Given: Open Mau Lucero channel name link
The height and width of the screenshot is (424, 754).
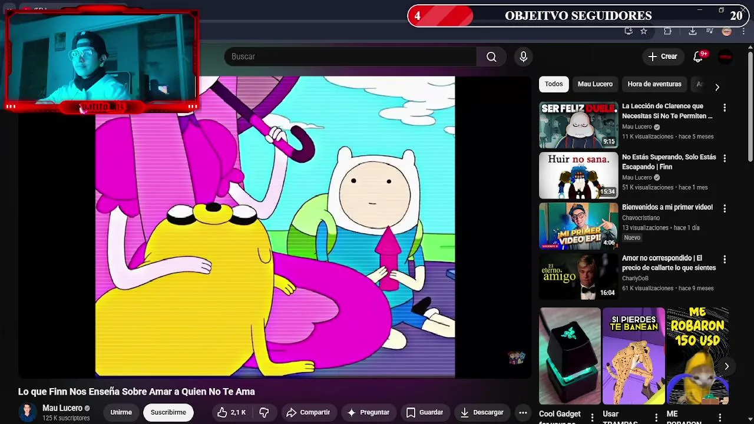Looking at the screenshot, I should click(x=62, y=408).
